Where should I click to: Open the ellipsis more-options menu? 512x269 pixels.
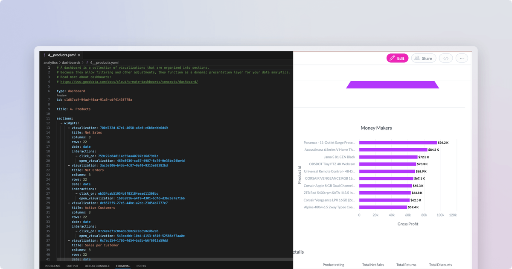coord(462,58)
